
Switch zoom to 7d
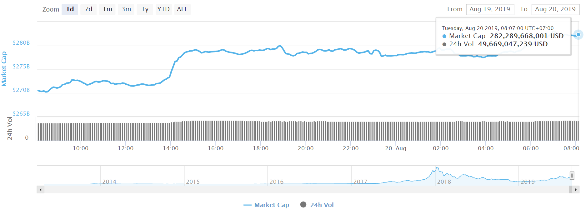89,9
